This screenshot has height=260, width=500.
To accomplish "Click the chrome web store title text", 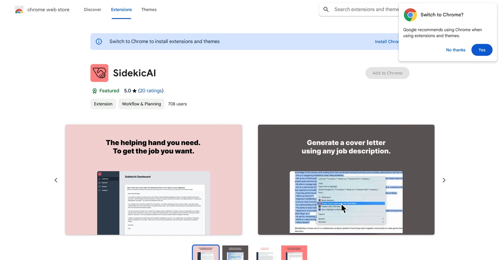I will [x=48, y=9].
